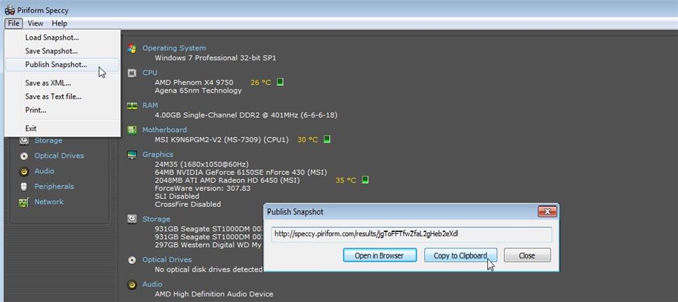The width and height of the screenshot is (678, 302).
Task: Click the Network sidebar icon
Action: pos(24,202)
